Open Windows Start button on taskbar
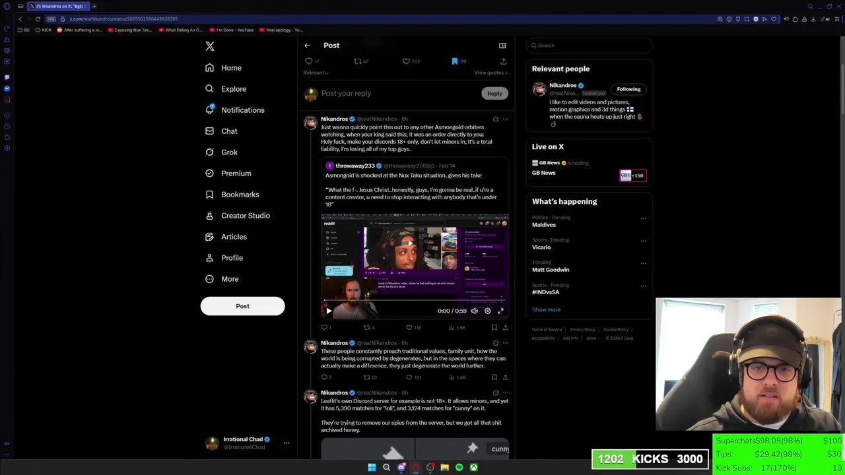This screenshot has width=845, height=475. pyautogui.click(x=372, y=467)
